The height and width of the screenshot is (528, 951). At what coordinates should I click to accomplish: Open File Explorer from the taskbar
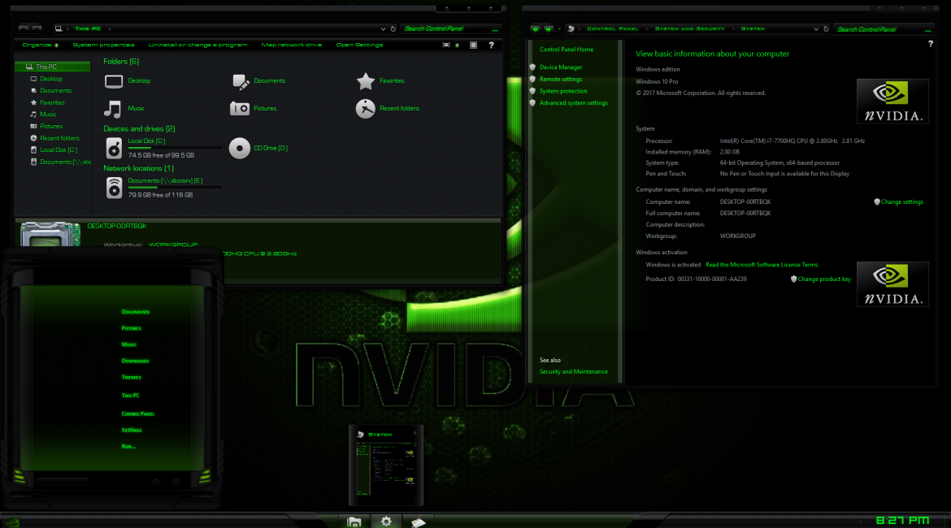(x=354, y=522)
